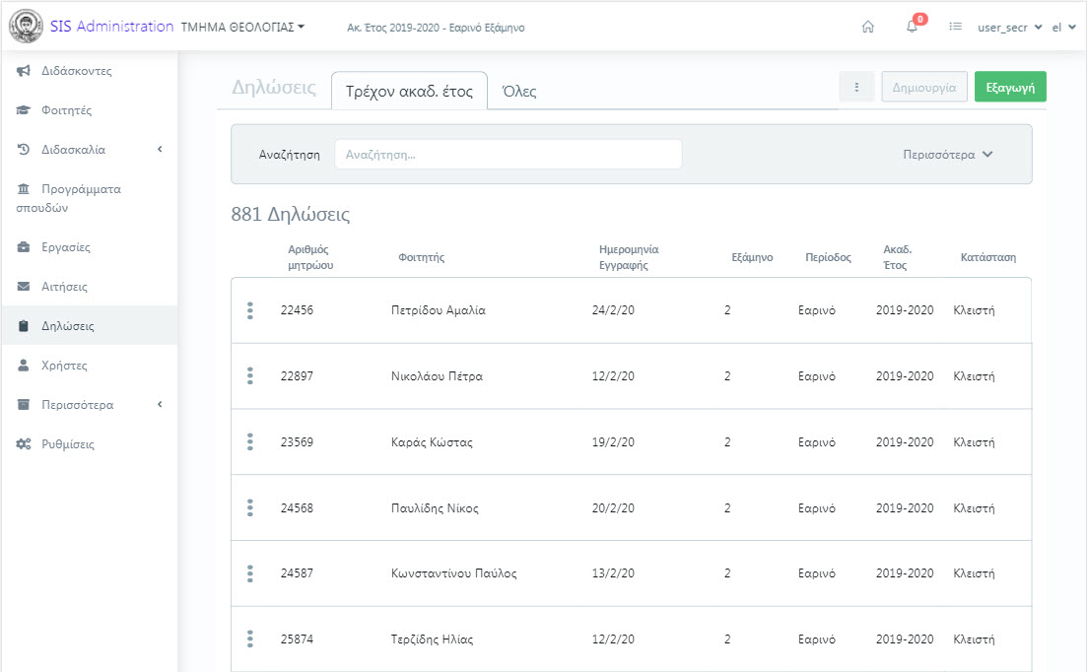Open Φοιτητές in the sidebar
1087x672 pixels.
67,110
